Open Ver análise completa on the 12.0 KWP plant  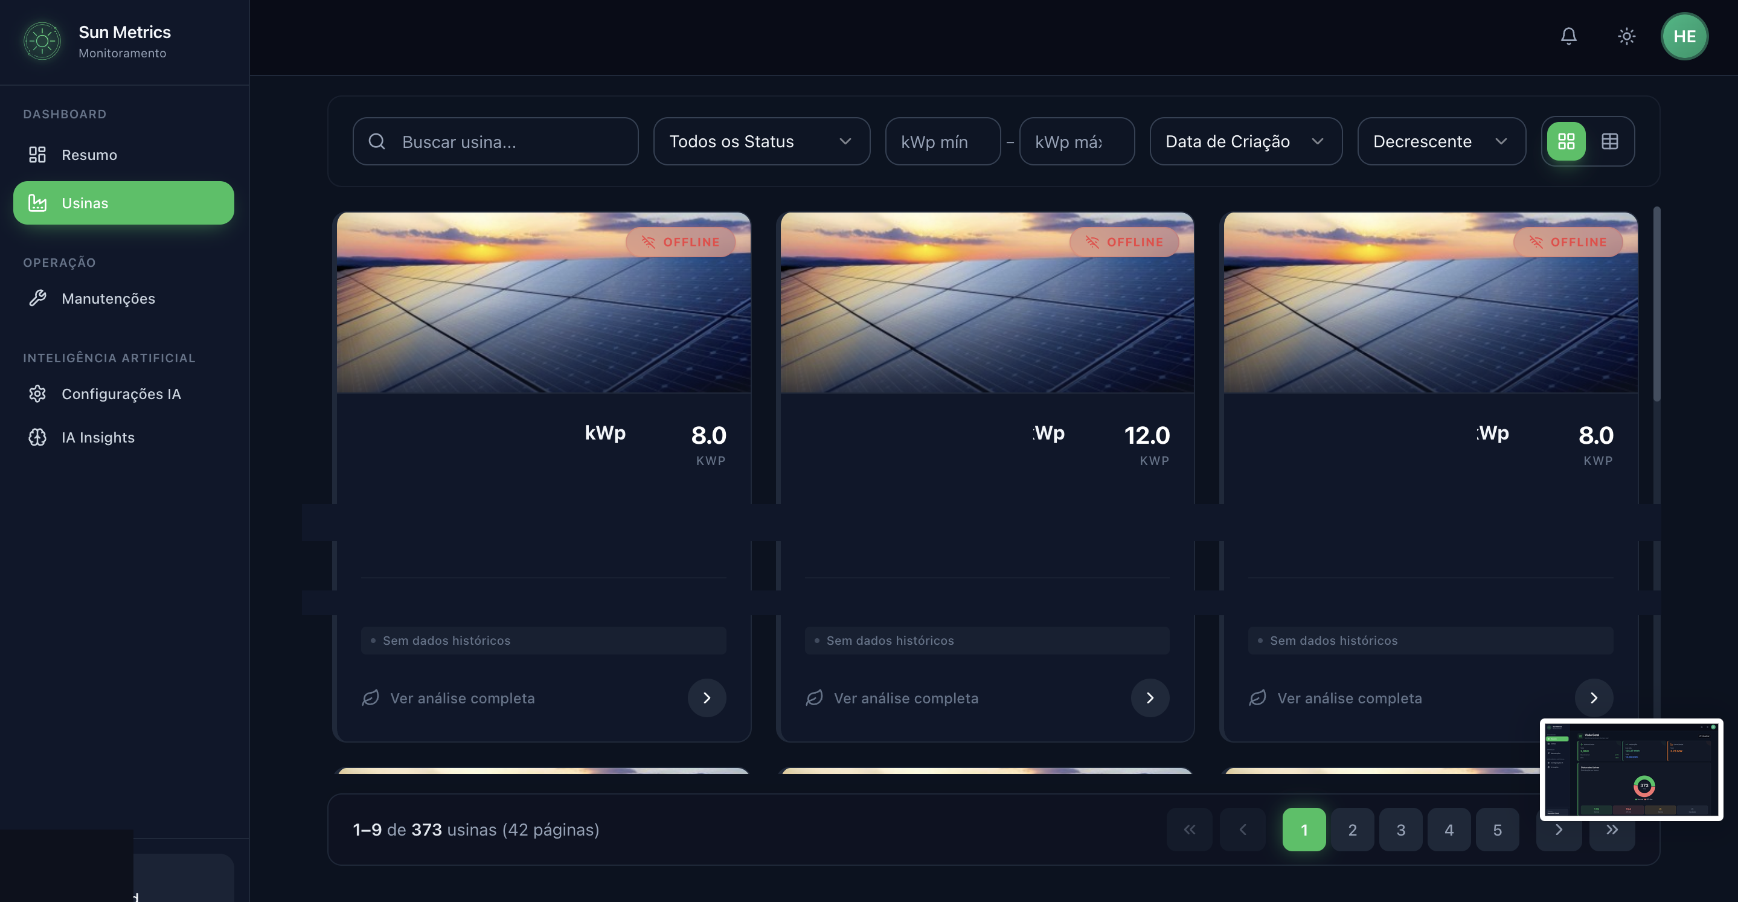[x=906, y=699]
